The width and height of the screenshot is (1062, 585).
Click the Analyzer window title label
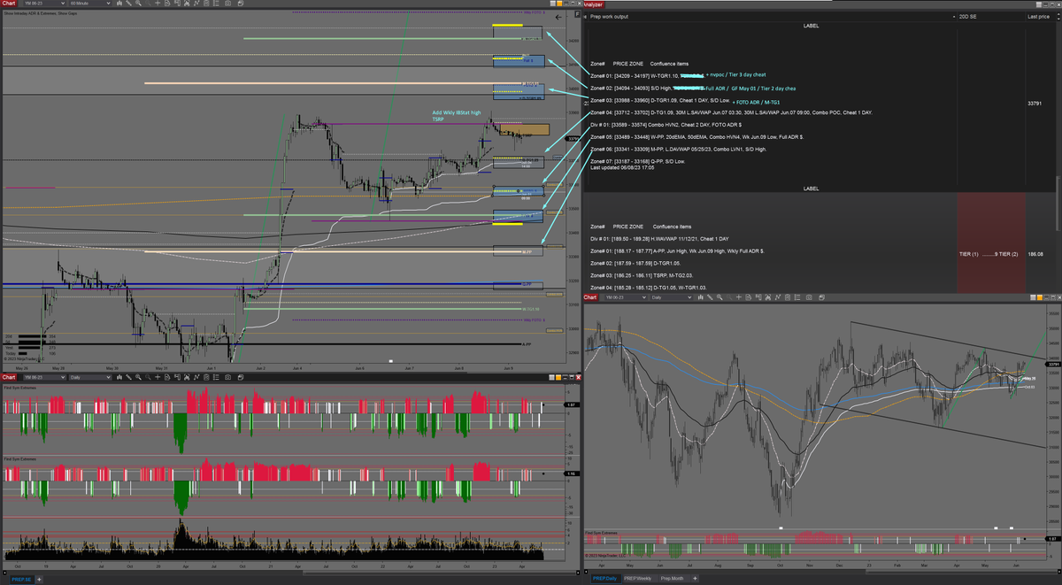click(594, 4)
